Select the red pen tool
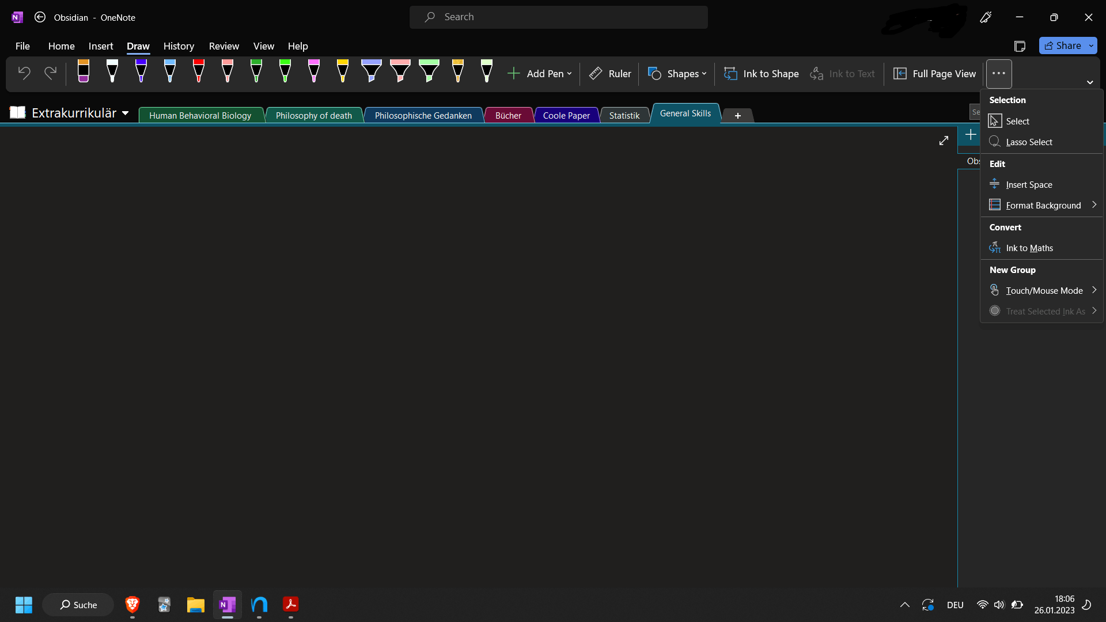1106x622 pixels. tap(199, 71)
